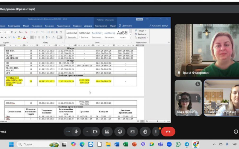Screen dimensions: 239x149
Task: Open the Пошук dropdown in Word ribbon
Action: tap(141, 31)
